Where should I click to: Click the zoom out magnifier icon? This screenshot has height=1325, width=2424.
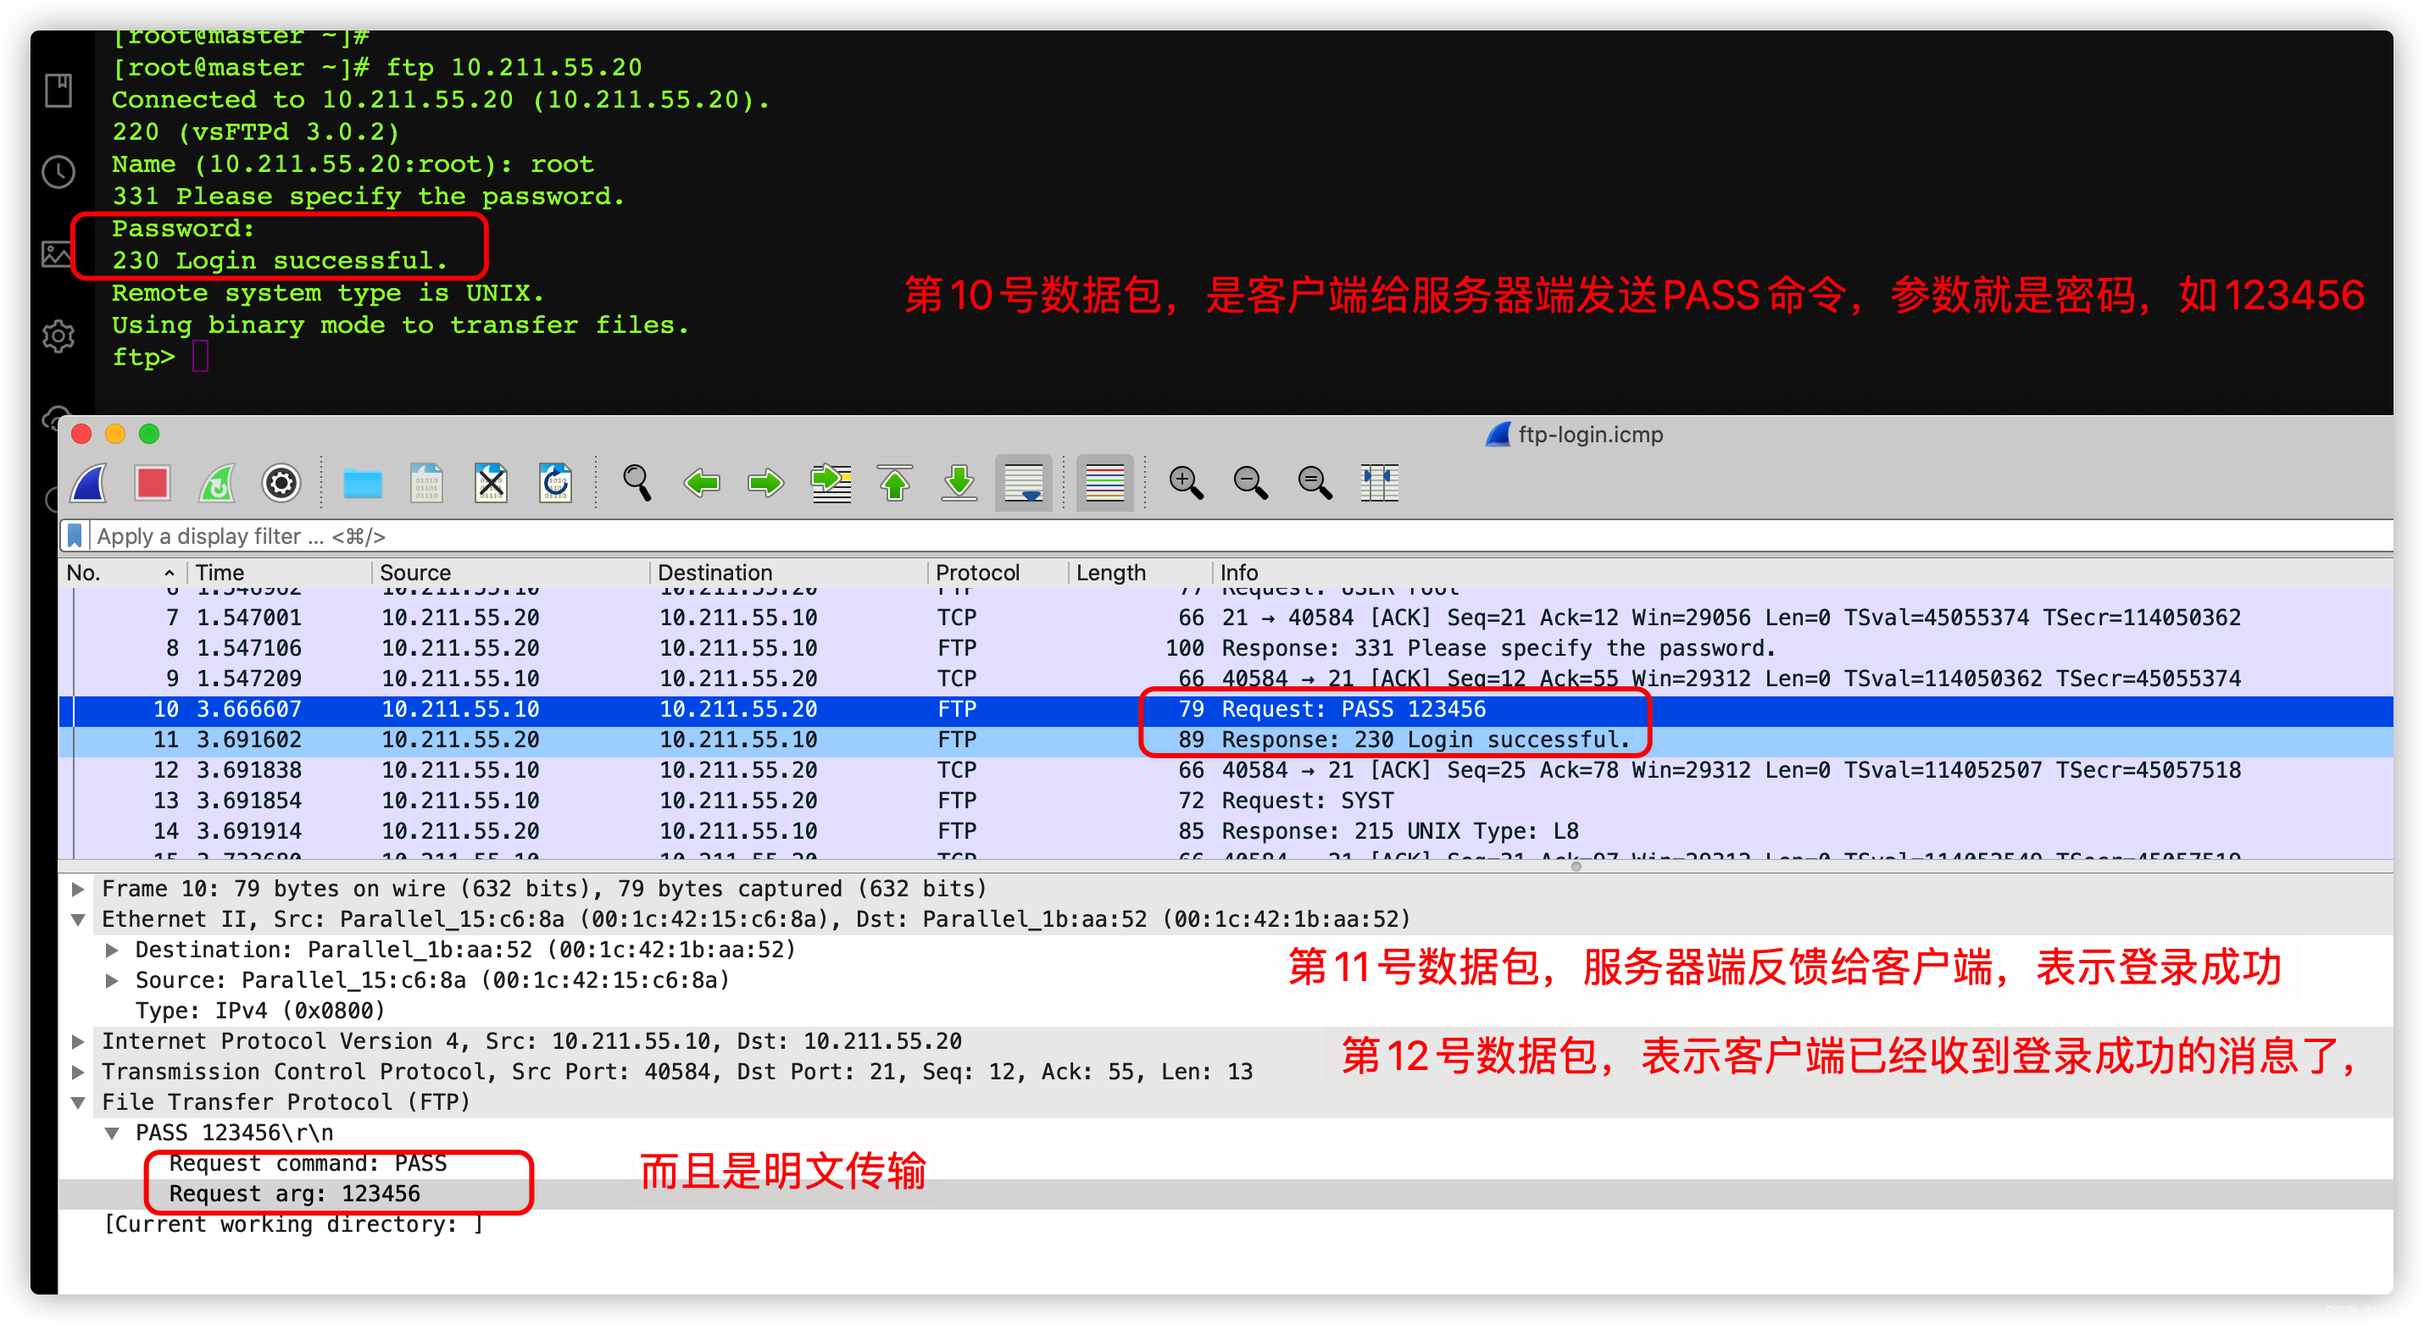tap(1252, 483)
